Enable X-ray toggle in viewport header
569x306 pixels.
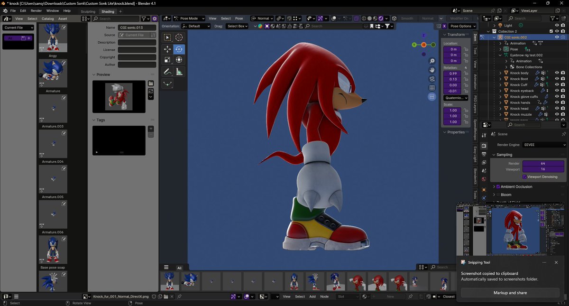(356, 19)
